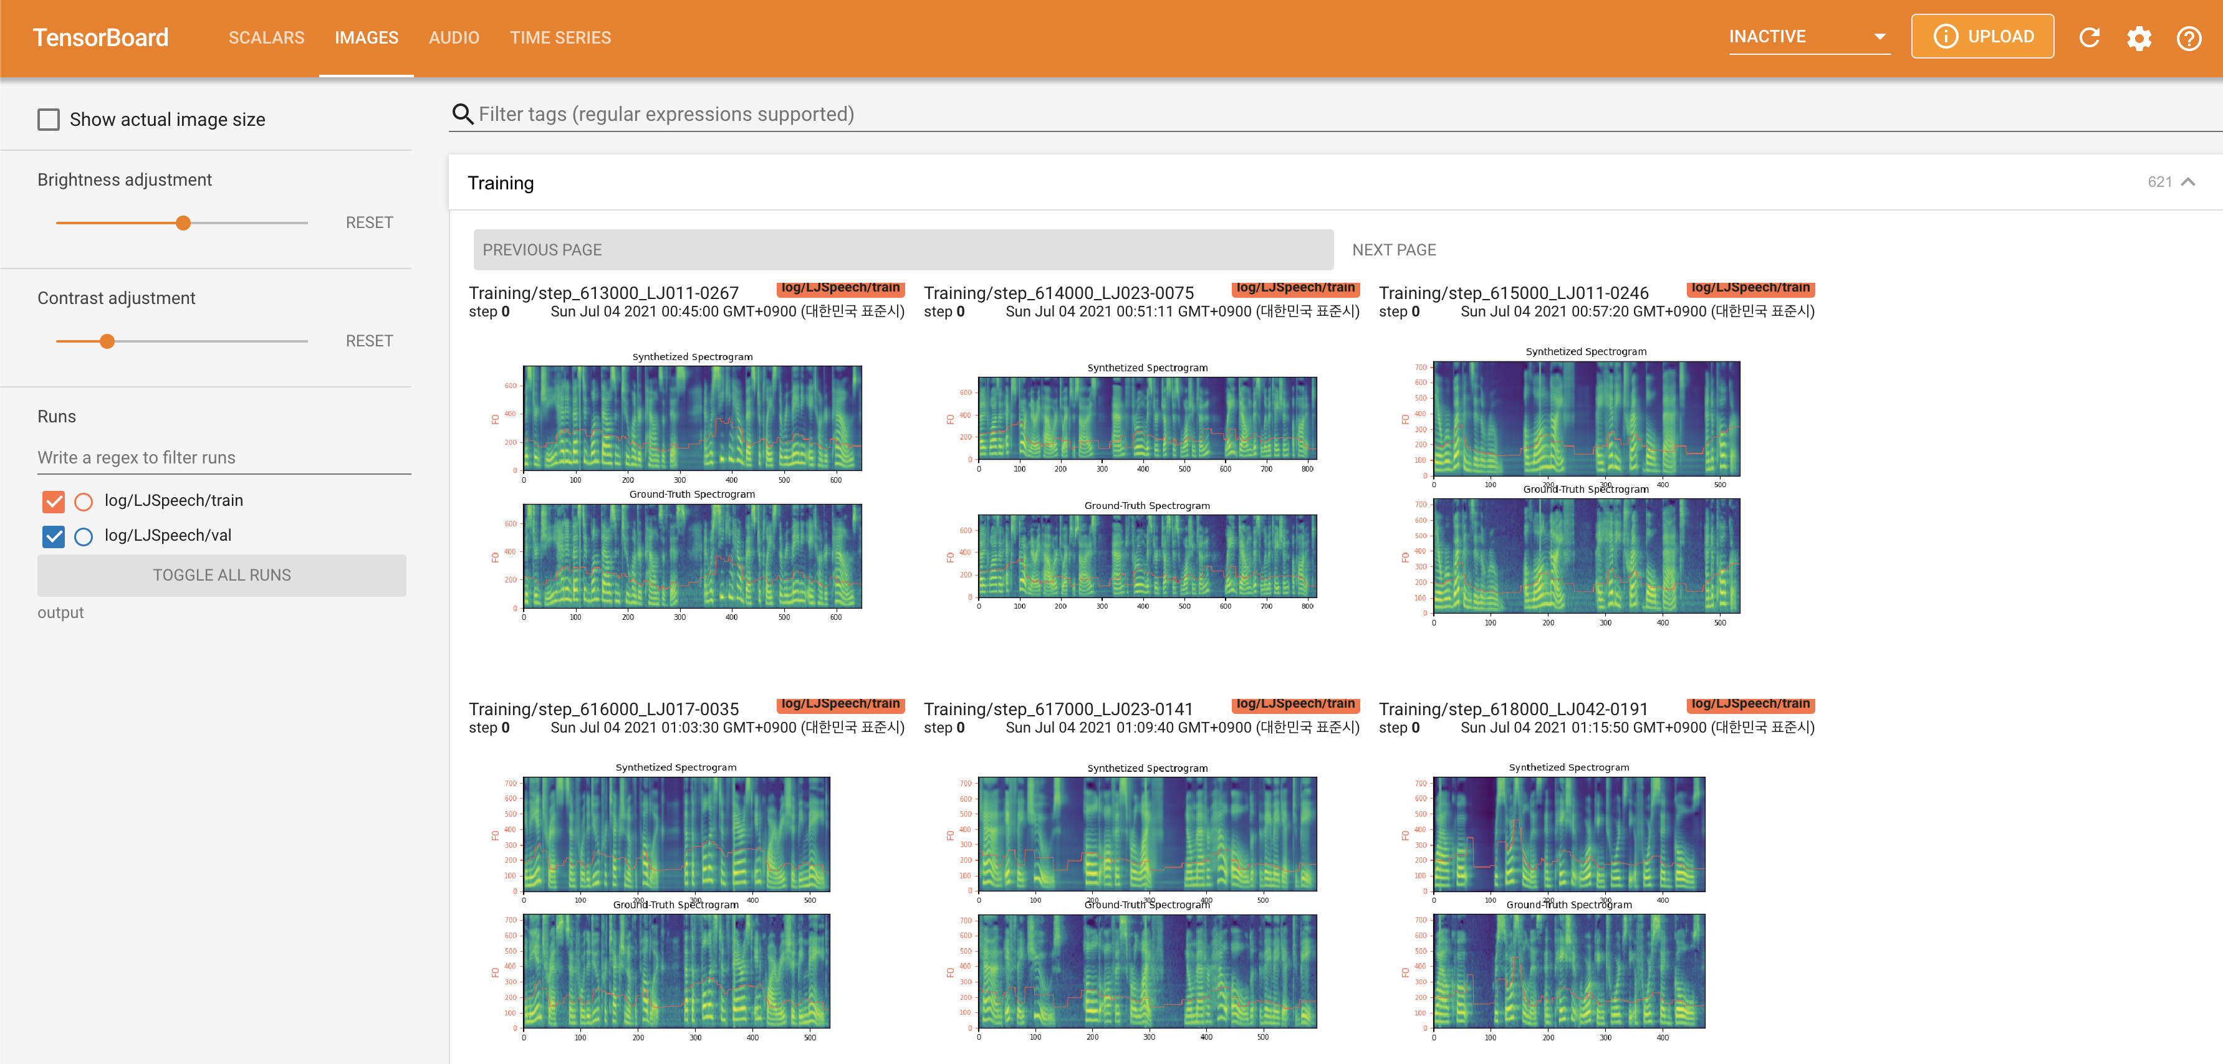The height and width of the screenshot is (1064, 2223).
Task: Reset the brightness adjustment
Action: 368,222
